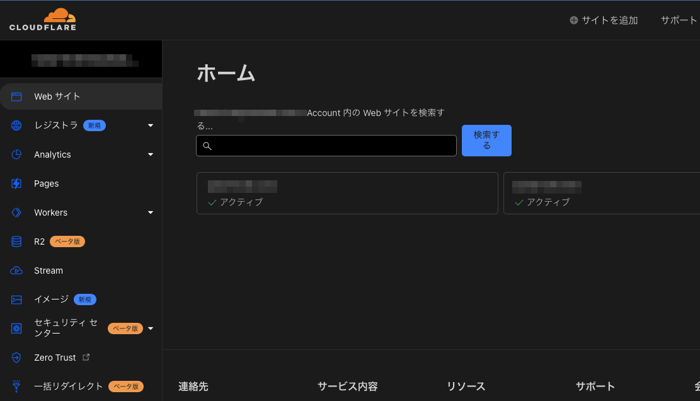700x401 pixels.
Task: Expand the Analytics submenu arrow
Action: click(151, 154)
